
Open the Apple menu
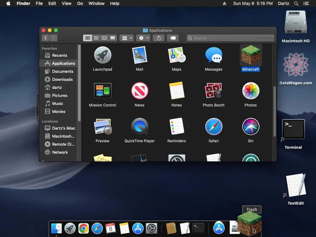[x=8, y=3]
